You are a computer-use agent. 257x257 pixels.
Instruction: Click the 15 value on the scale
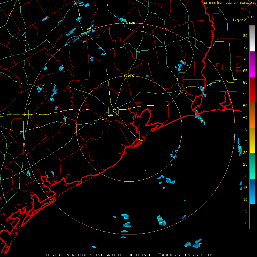tap(245, 188)
